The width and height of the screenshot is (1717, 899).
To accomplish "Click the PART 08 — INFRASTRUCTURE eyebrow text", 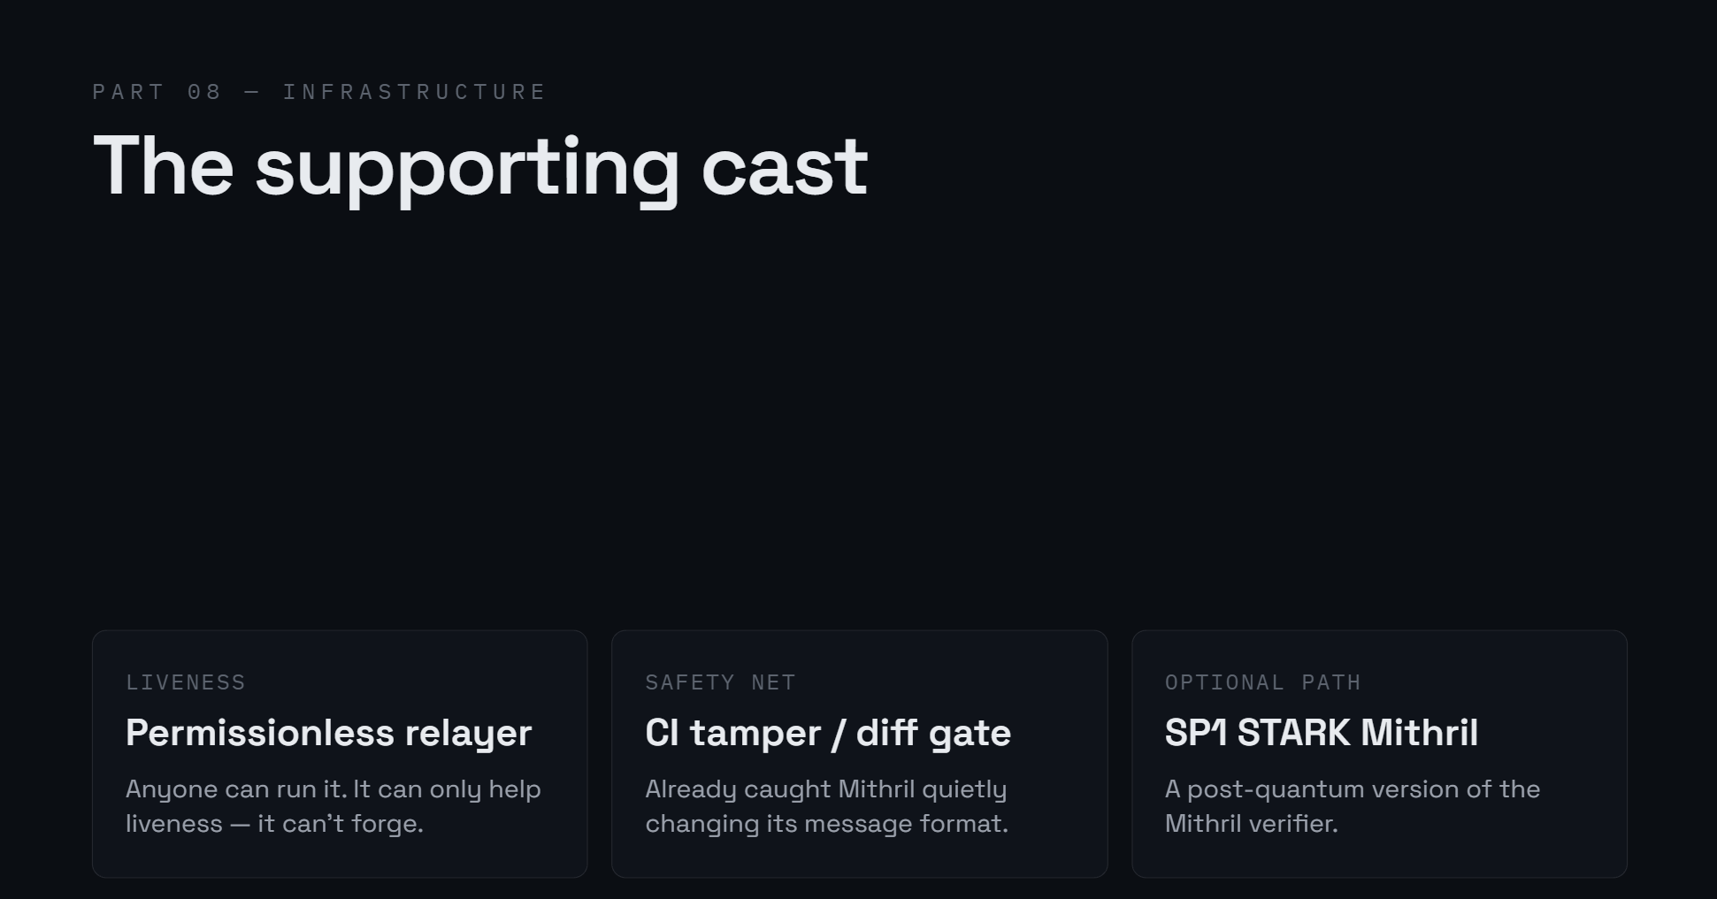I will click(x=319, y=92).
